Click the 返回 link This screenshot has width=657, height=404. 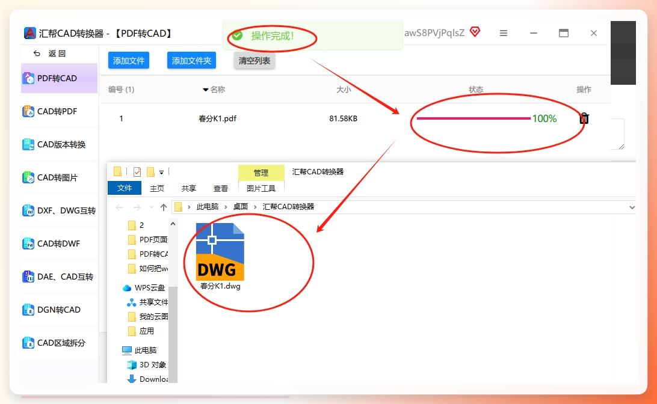pyautogui.click(x=57, y=54)
